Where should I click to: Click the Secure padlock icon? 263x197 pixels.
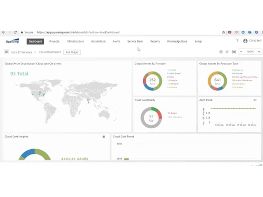(x=22, y=32)
